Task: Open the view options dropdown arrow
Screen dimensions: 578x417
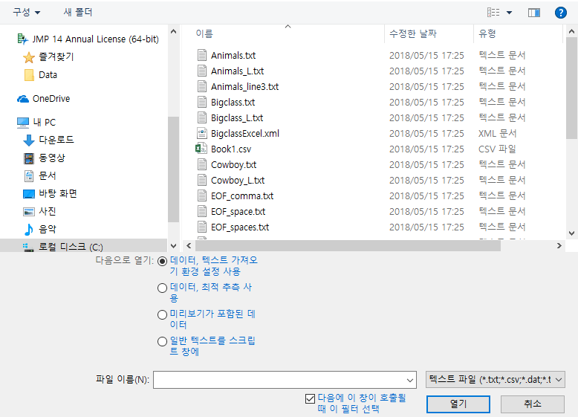Action: pos(509,13)
